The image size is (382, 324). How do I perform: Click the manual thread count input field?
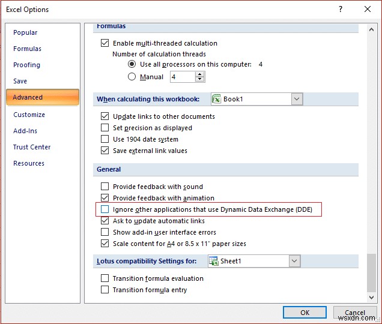click(182, 77)
